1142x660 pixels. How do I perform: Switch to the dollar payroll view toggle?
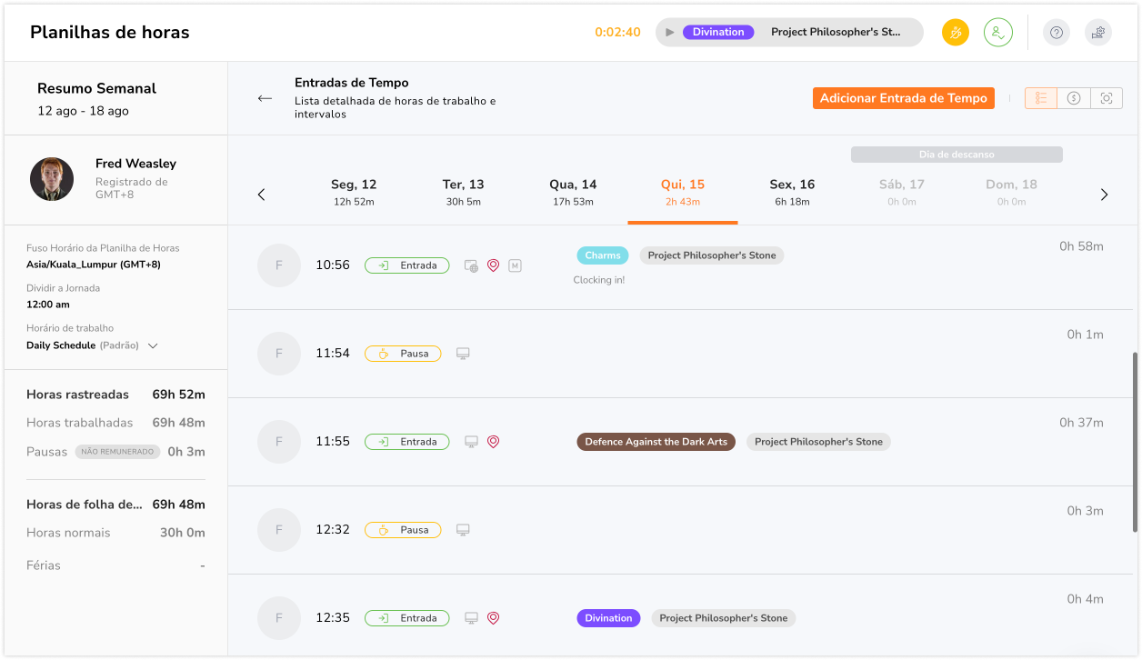click(1074, 98)
